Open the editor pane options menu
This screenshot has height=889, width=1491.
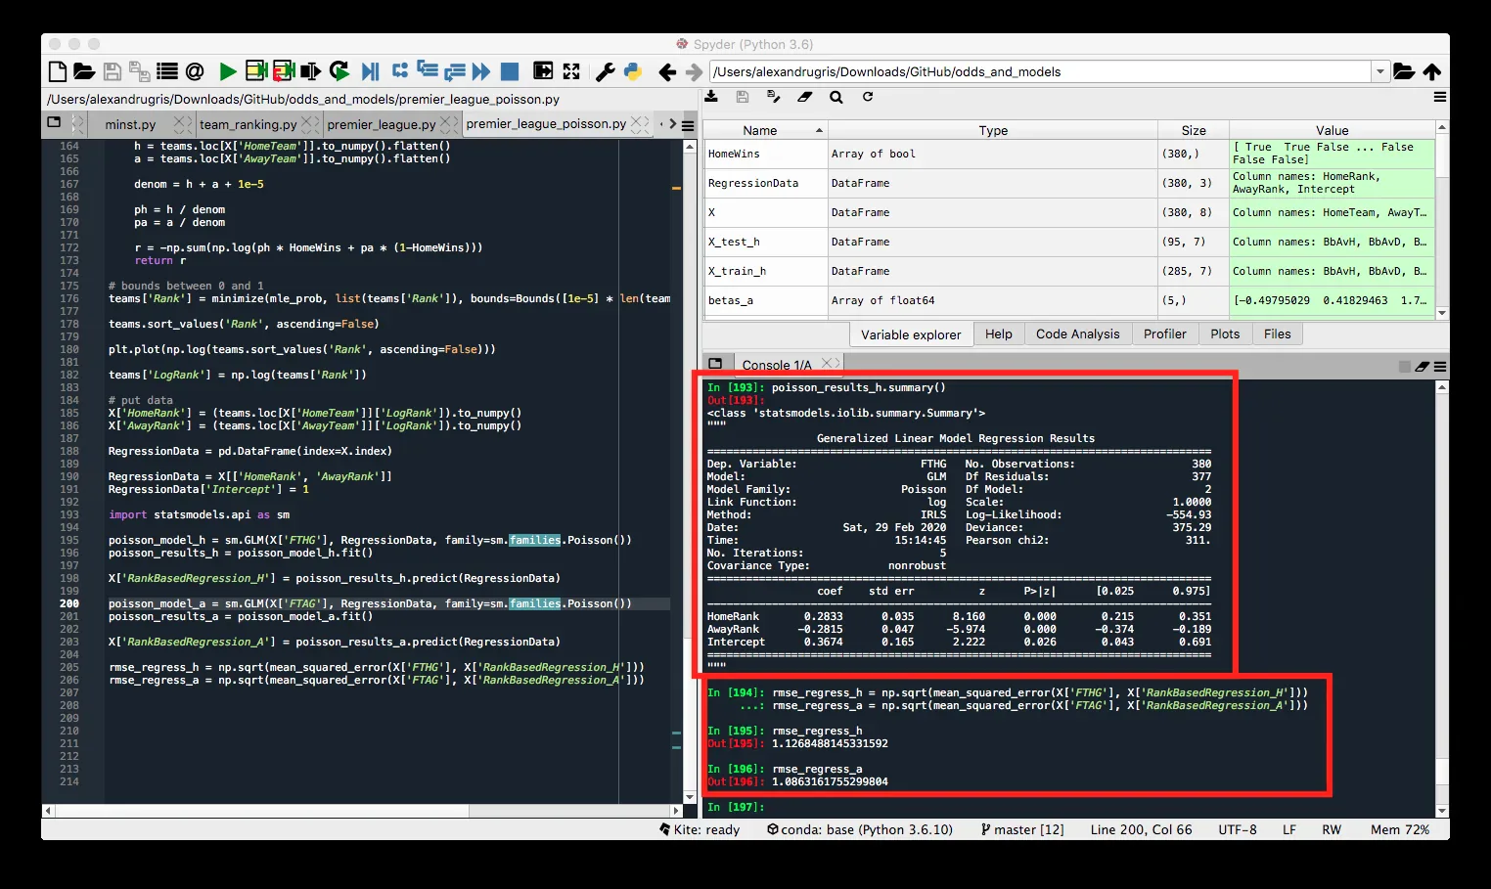click(688, 125)
